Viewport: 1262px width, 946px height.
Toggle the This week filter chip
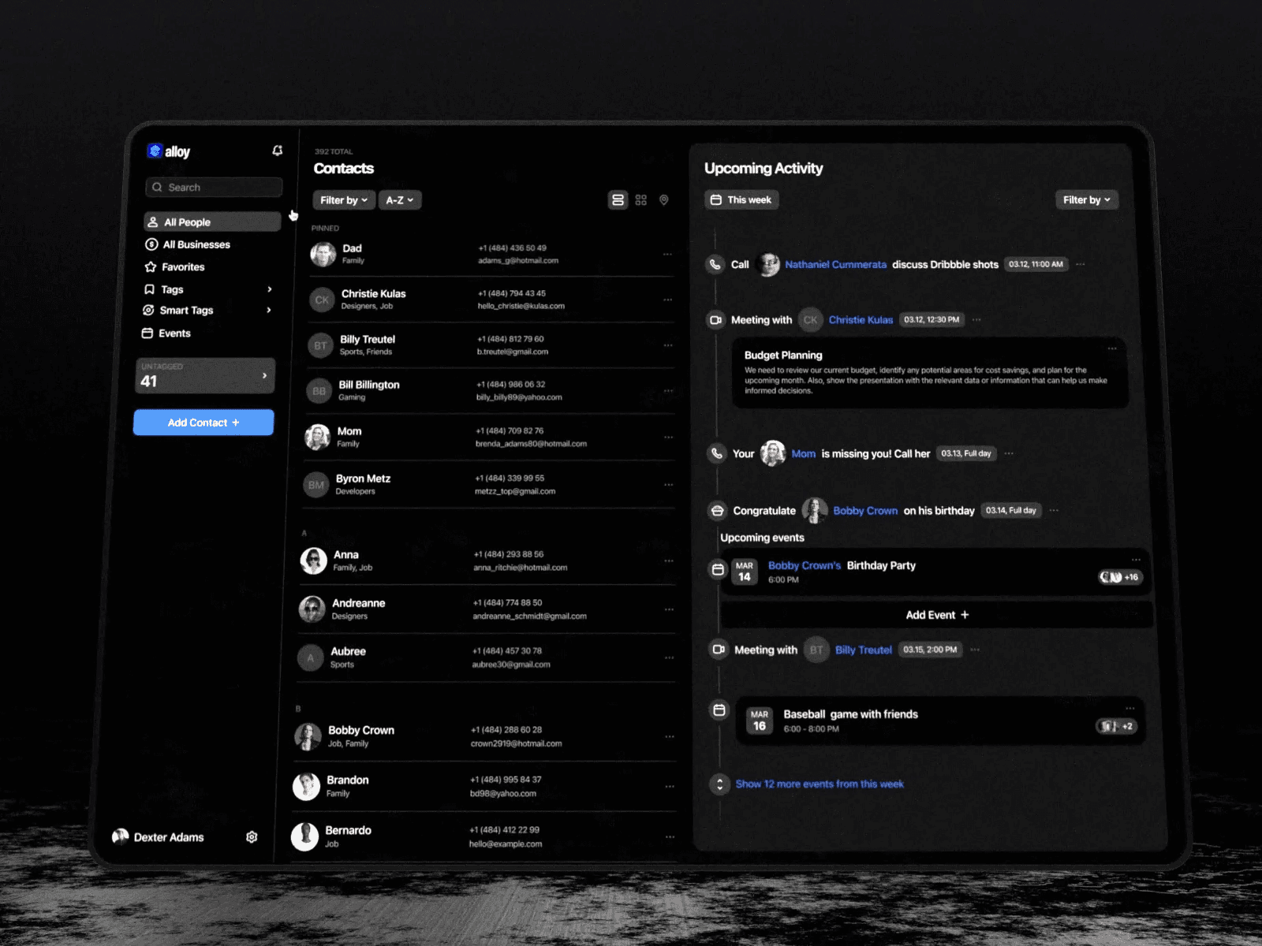tap(741, 199)
